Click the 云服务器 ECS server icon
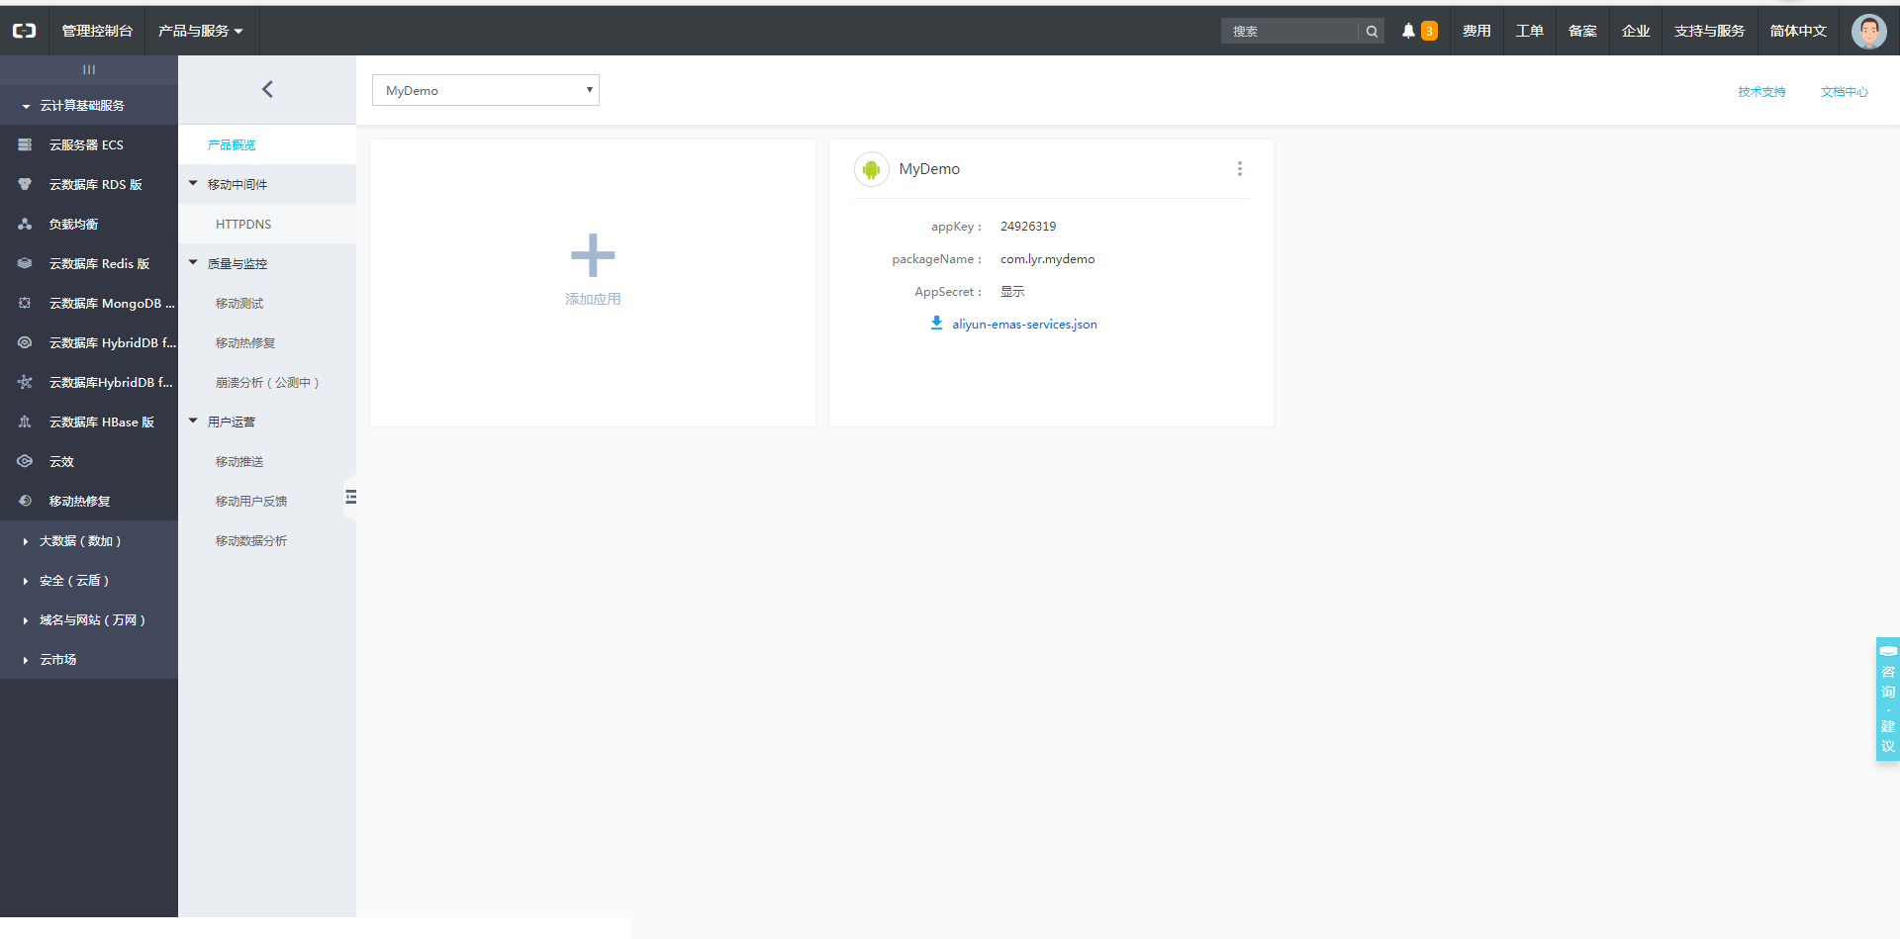Viewport: 1900px width, 939px height. click(x=25, y=144)
